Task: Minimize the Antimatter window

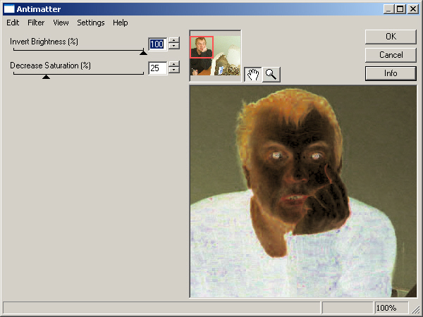Action: pyautogui.click(x=388, y=9)
